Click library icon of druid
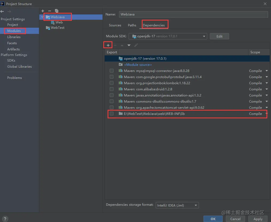Screen dimensions: 271x222 (x=121, y=89)
